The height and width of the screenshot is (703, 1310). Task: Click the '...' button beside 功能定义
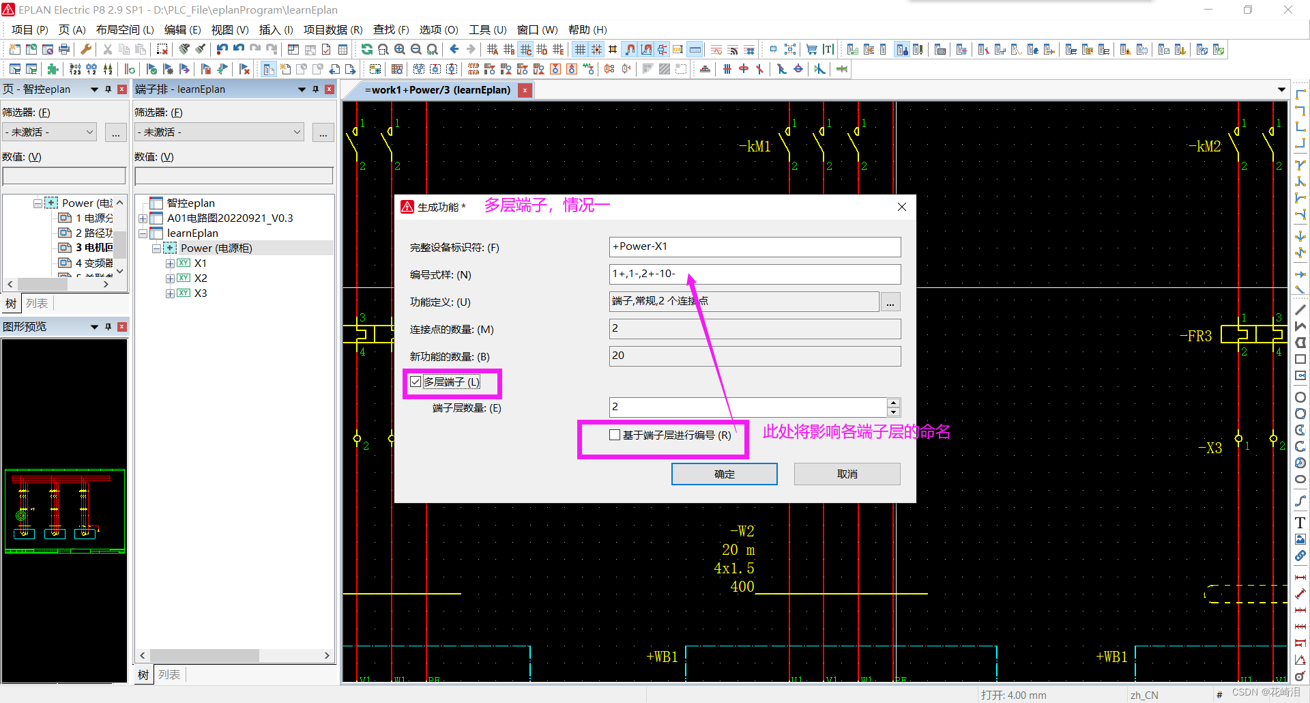[890, 302]
